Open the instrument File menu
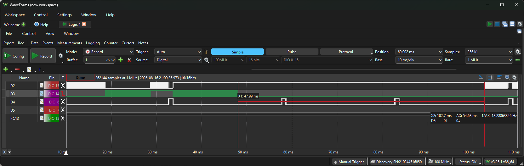The width and height of the screenshot is (524, 166). tap(9, 33)
